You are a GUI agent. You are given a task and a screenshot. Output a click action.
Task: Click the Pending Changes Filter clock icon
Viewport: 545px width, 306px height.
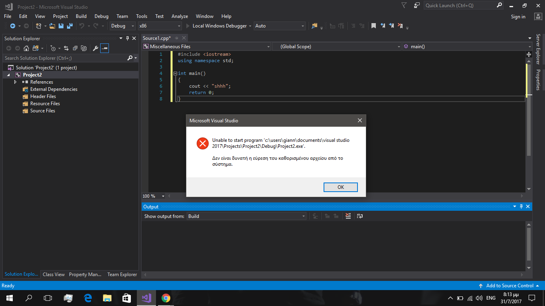(x=53, y=48)
